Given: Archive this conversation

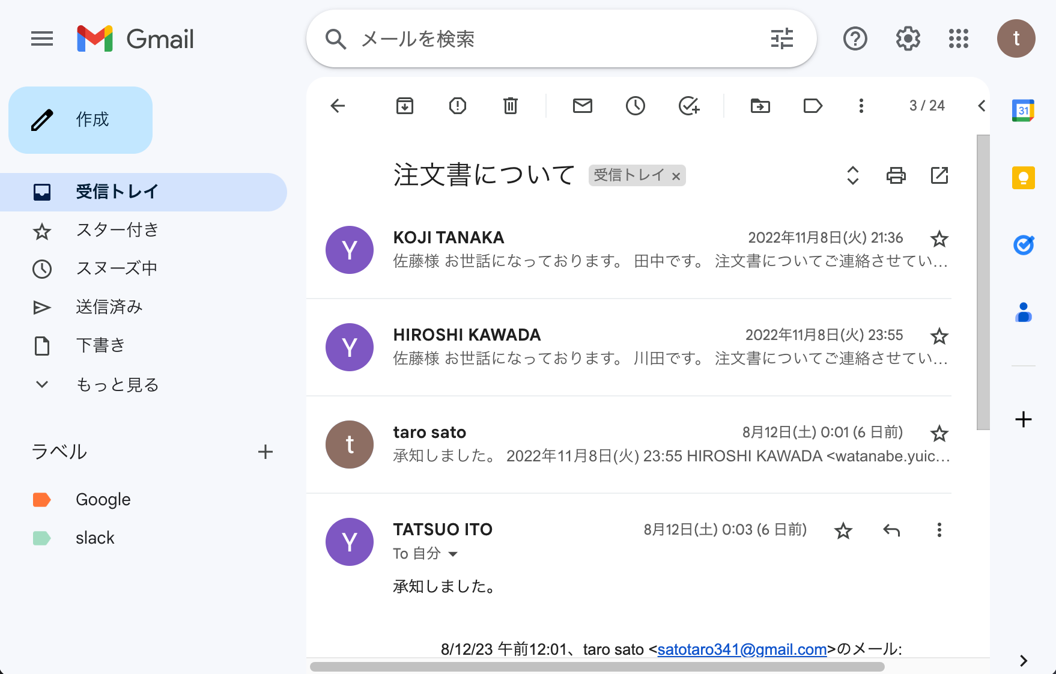Looking at the screenshot, I should tap(405, 106).
